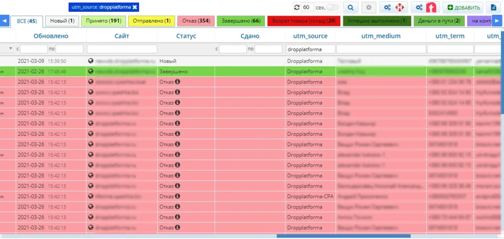The height and width of the screenshot is (239, 504).
Task: Switch to the Отказ (354) tab
Action: point(196,21)
